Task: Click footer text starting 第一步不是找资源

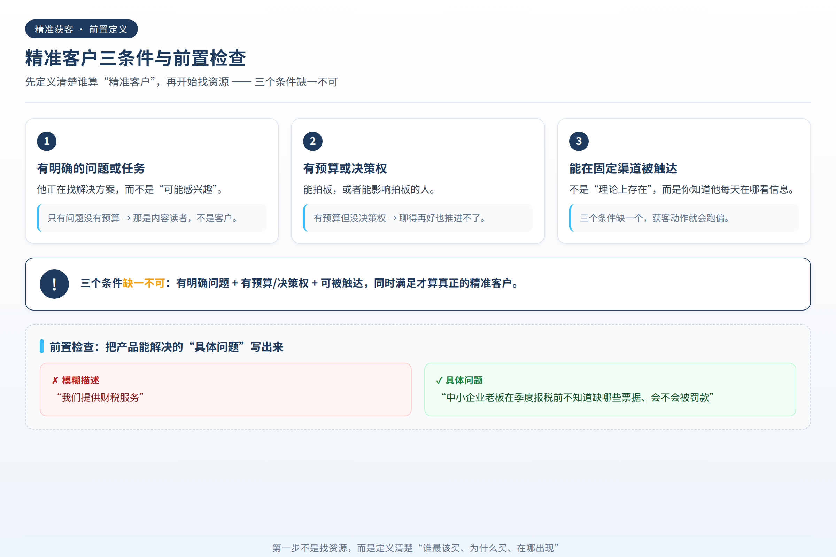Action: tap(416, 548)
